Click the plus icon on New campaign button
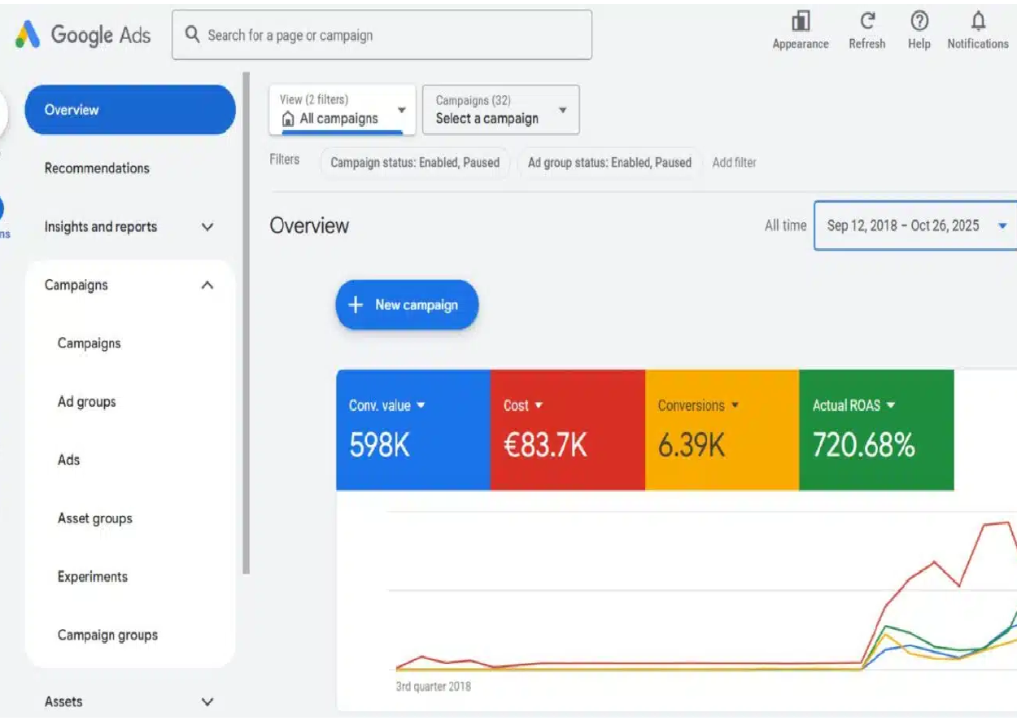The height and width of the screenshot is (721, 1017). [356, 304]
